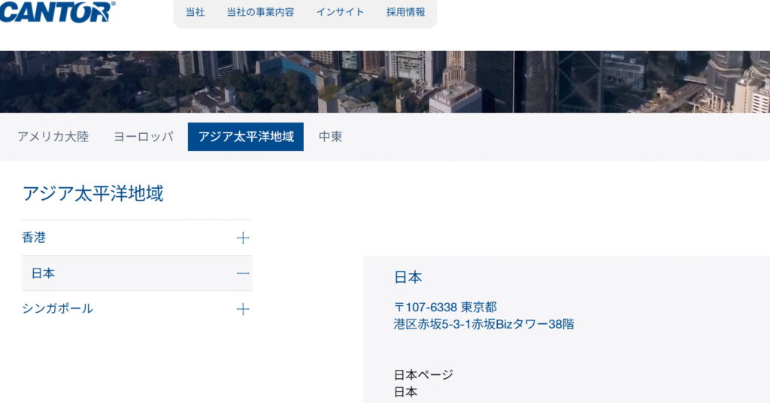Select the 香港 row label
This screenshot has width=770, height=403.
pyautogui.click(x=34, y=238)
